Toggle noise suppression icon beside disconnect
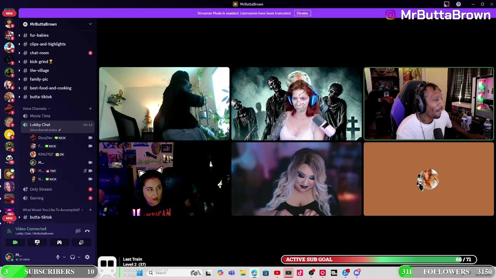 (x=78, y=231)
